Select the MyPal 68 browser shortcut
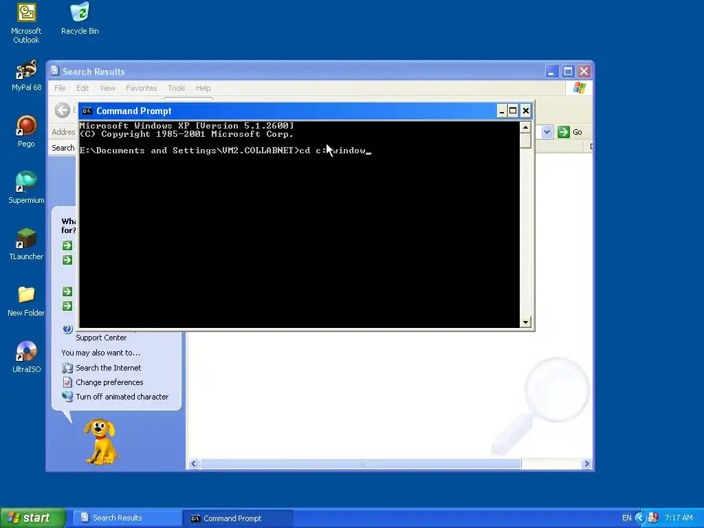This screenshot has width=704, height=528. click(26, 76)
